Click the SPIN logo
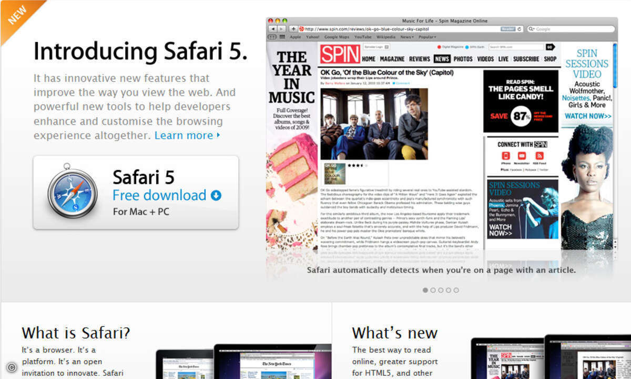Image resolution: width=631 pixels, height=379 pixels. [340, 54]
